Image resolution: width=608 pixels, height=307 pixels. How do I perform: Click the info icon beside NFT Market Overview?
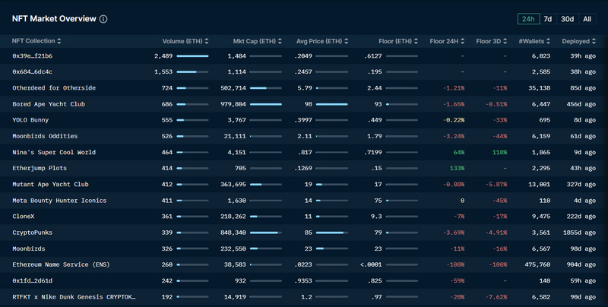pos(103,19)
